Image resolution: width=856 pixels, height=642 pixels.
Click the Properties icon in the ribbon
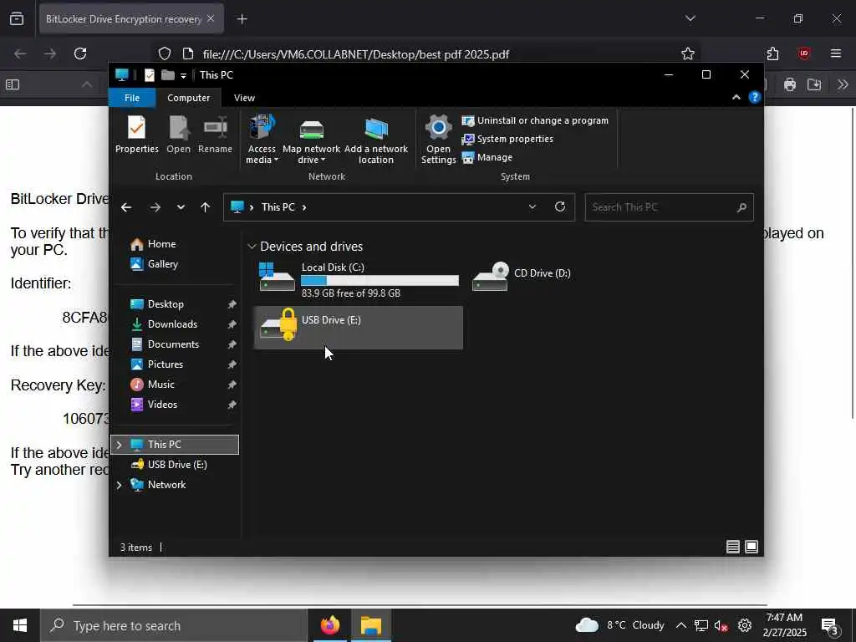[x=136, y=135]
